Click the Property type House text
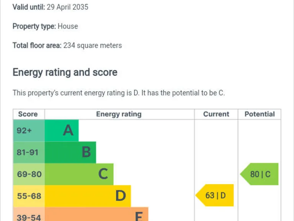 (45, 26)
